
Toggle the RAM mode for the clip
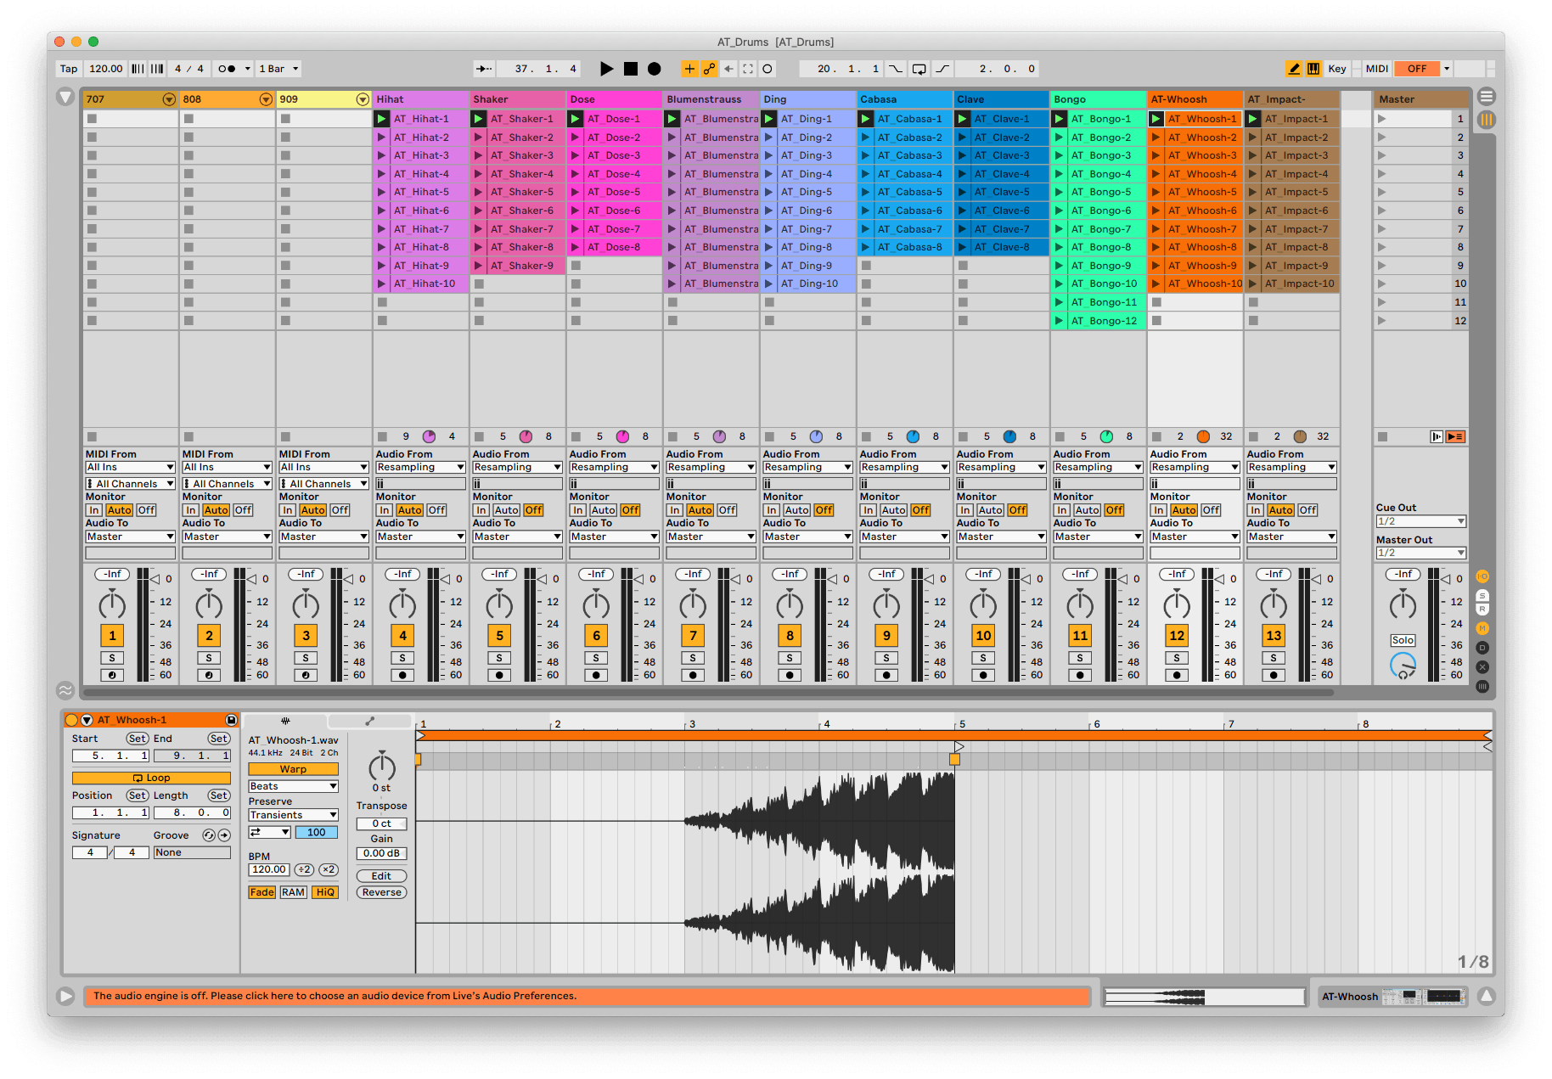click(293, 892)
